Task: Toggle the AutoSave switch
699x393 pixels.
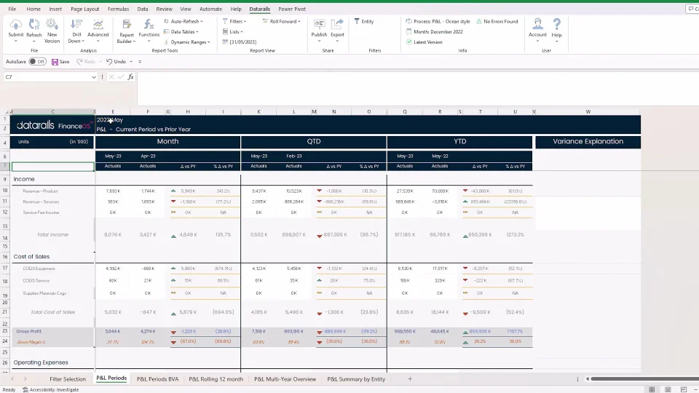Action: point(37,62)
